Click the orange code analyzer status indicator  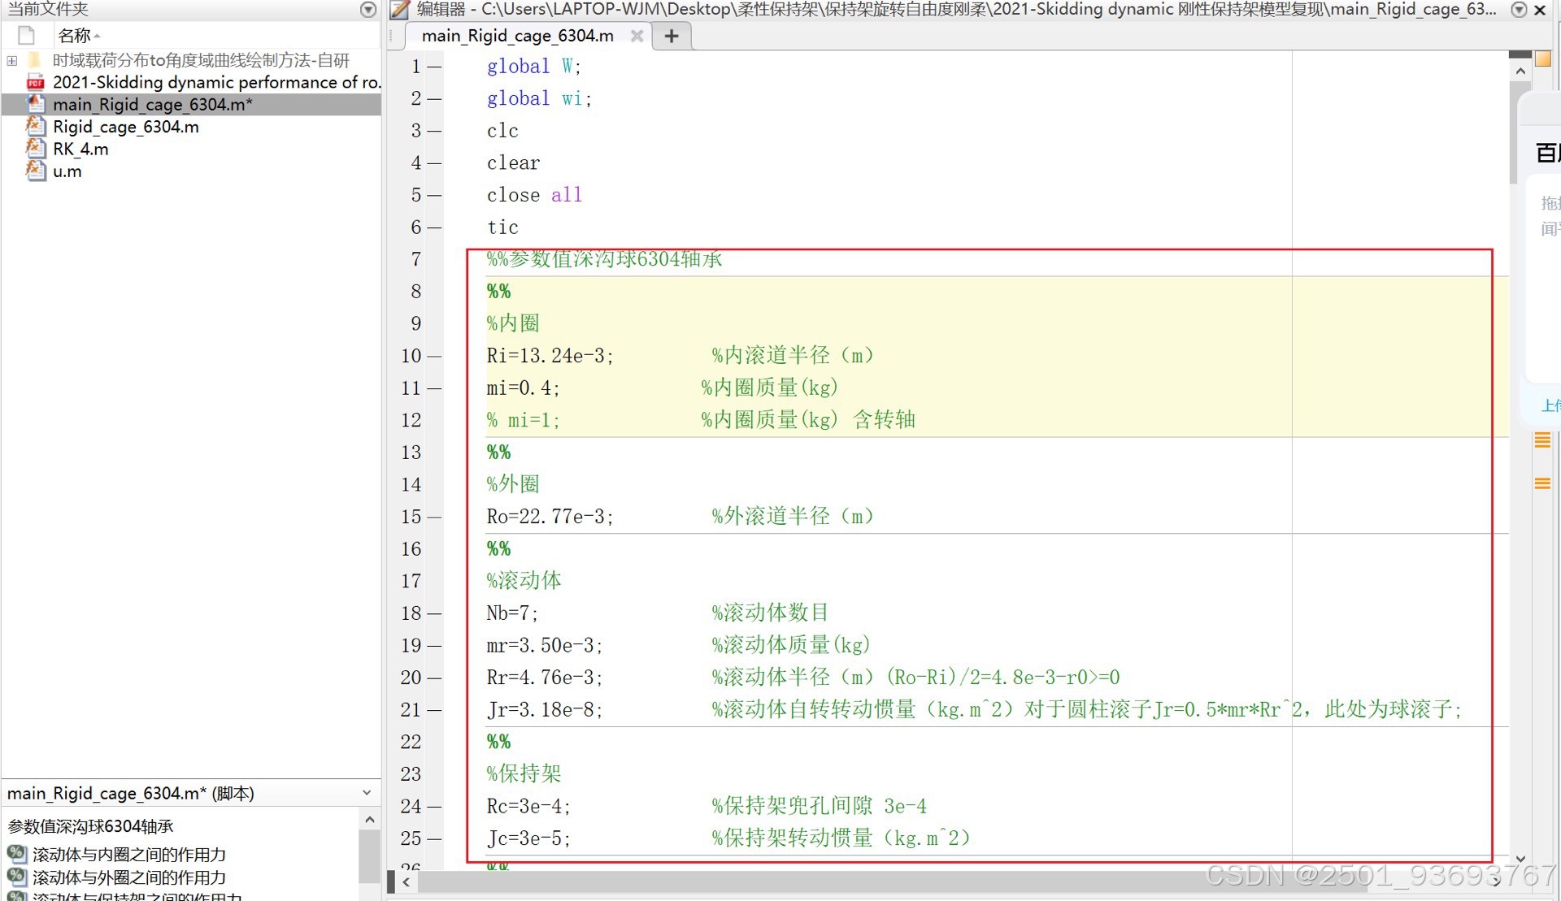pos(1542,58)
